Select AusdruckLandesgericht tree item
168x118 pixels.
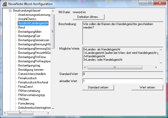click(33, 23)
